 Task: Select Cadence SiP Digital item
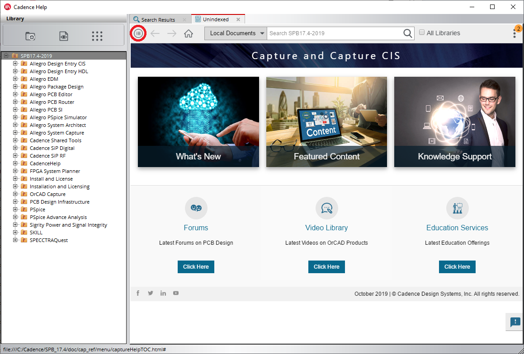[52, 148]
